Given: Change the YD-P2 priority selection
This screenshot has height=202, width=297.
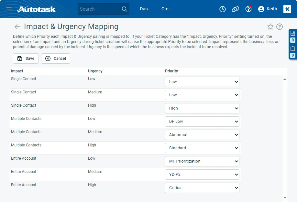Looking at the screenshot, I should pyautogui.click(x=202, y=175).
